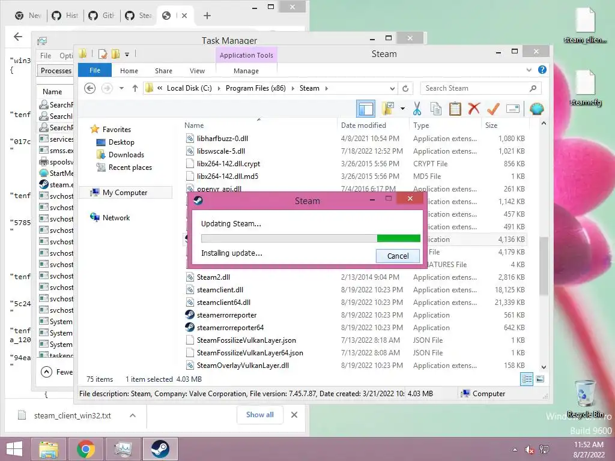
Task: Select the steamerrorreporter application file
Action: 226,315
